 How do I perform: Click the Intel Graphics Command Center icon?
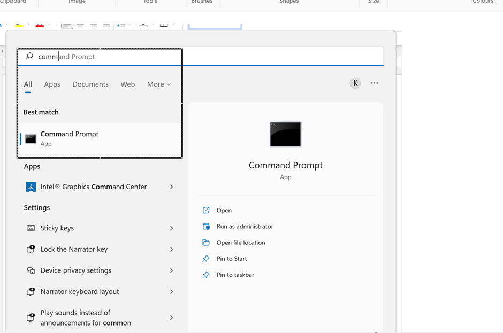coord(31,187)
